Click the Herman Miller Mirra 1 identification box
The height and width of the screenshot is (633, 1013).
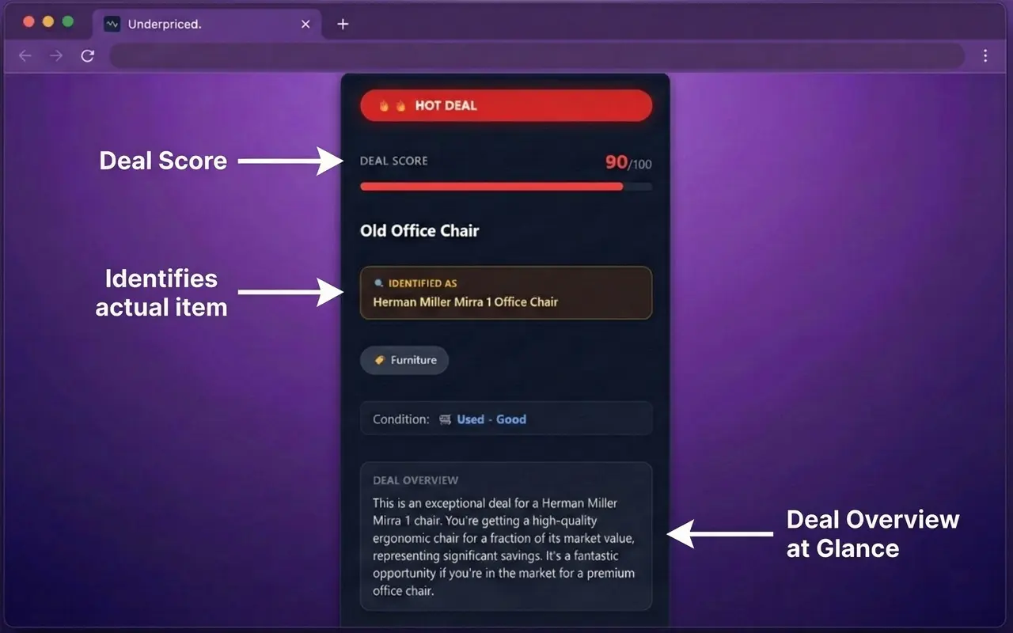pyautogui.click(x=506, y=293)
